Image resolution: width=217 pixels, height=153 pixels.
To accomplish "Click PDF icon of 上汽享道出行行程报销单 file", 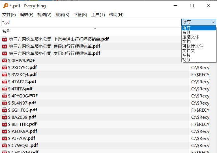I will click(x=5, y=39).
